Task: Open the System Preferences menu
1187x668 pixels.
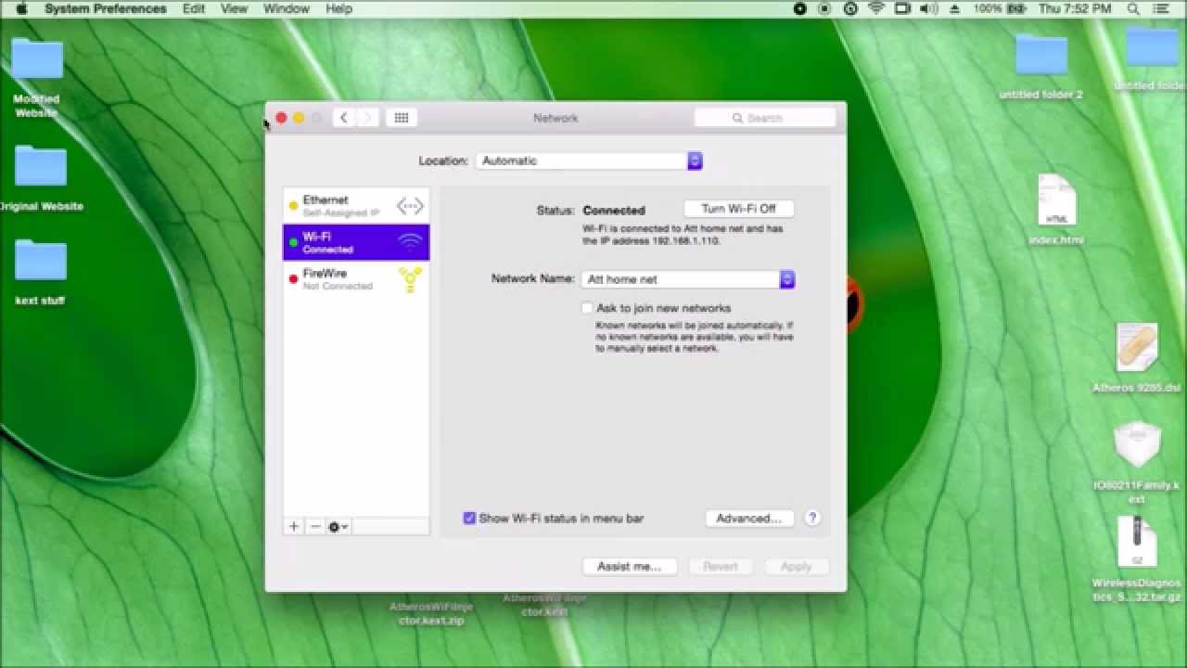Action: pyautogui.click(x=106, y=8)
